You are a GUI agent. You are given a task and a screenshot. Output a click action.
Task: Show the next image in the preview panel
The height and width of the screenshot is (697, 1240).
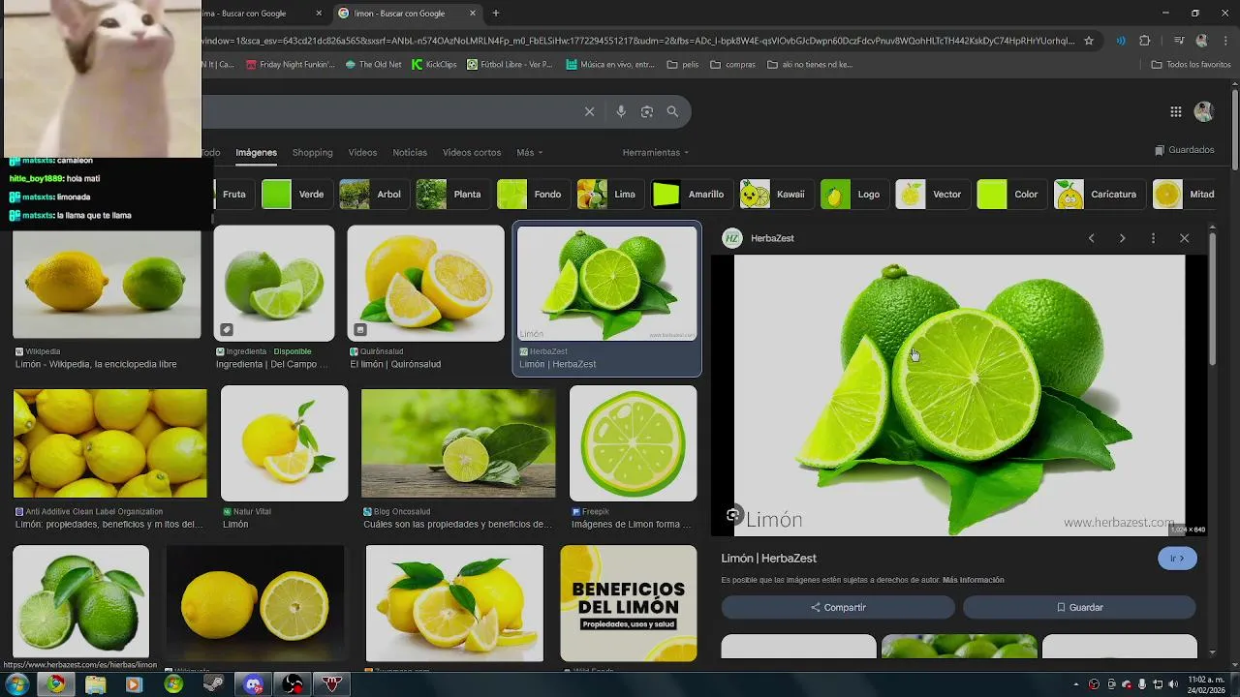coord(1122,238)
